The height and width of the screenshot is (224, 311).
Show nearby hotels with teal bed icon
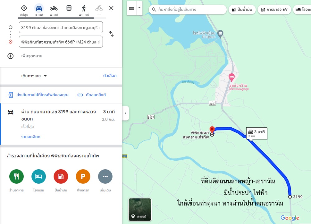39,176
